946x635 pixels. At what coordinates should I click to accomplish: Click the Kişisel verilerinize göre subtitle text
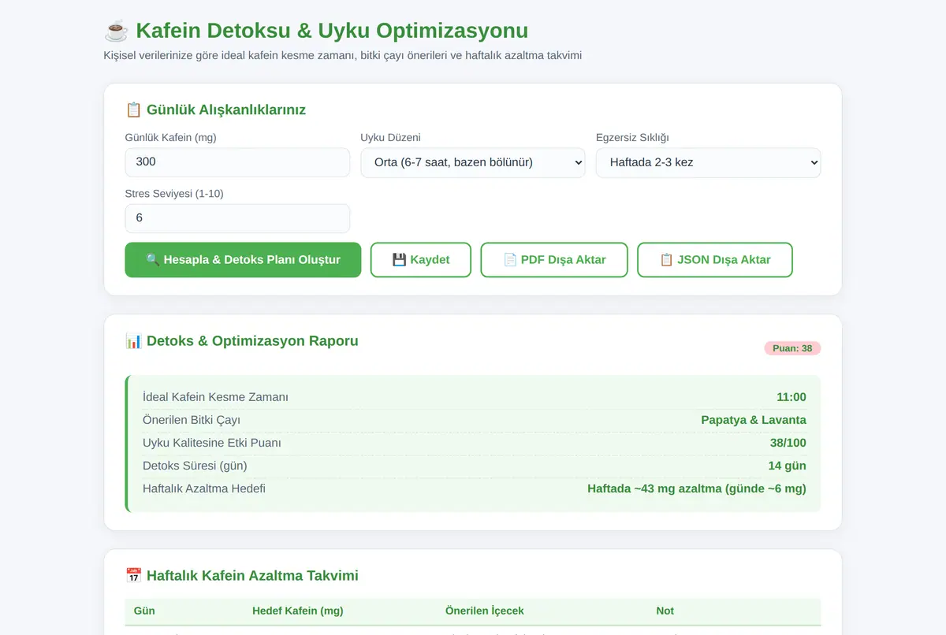point(343,56)
